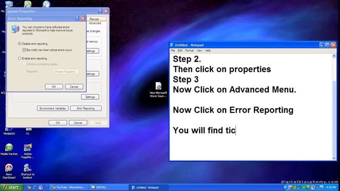Screen dimensions: 340x191
Task: Activate the Untitled - Notepad taskbar button
Action: pyautogui.click(x=149, y=187)
